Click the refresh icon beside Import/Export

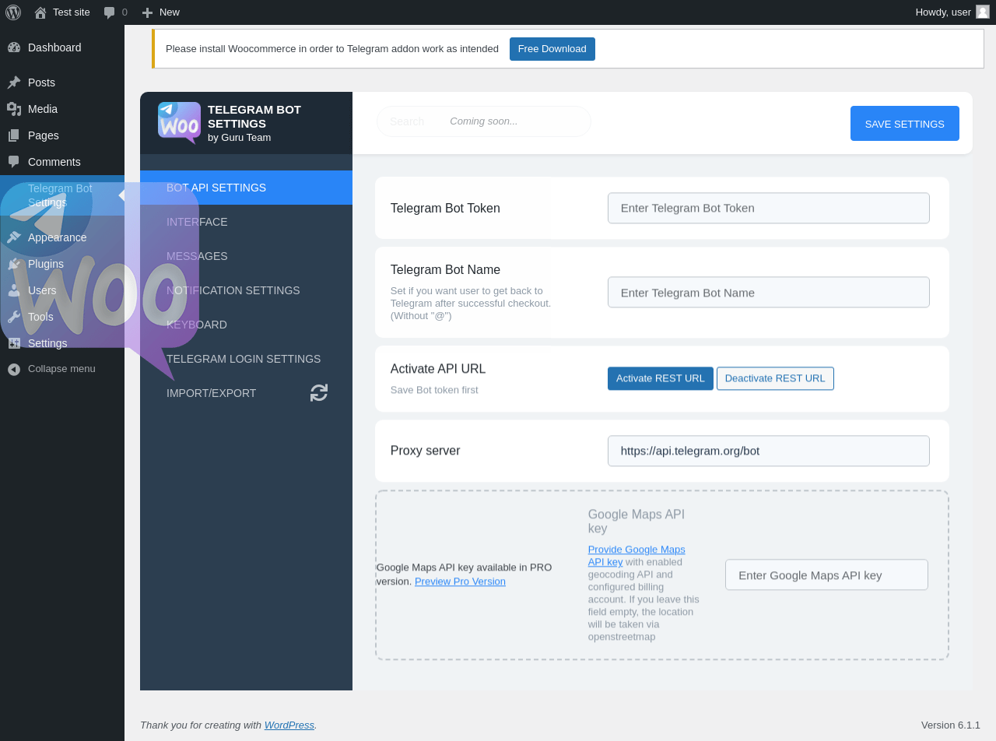[319, 392]
